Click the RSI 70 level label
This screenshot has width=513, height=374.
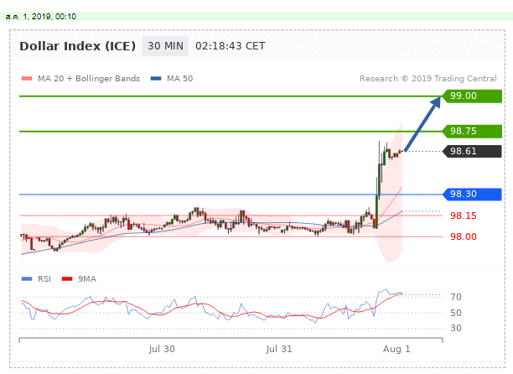[456, 297]
